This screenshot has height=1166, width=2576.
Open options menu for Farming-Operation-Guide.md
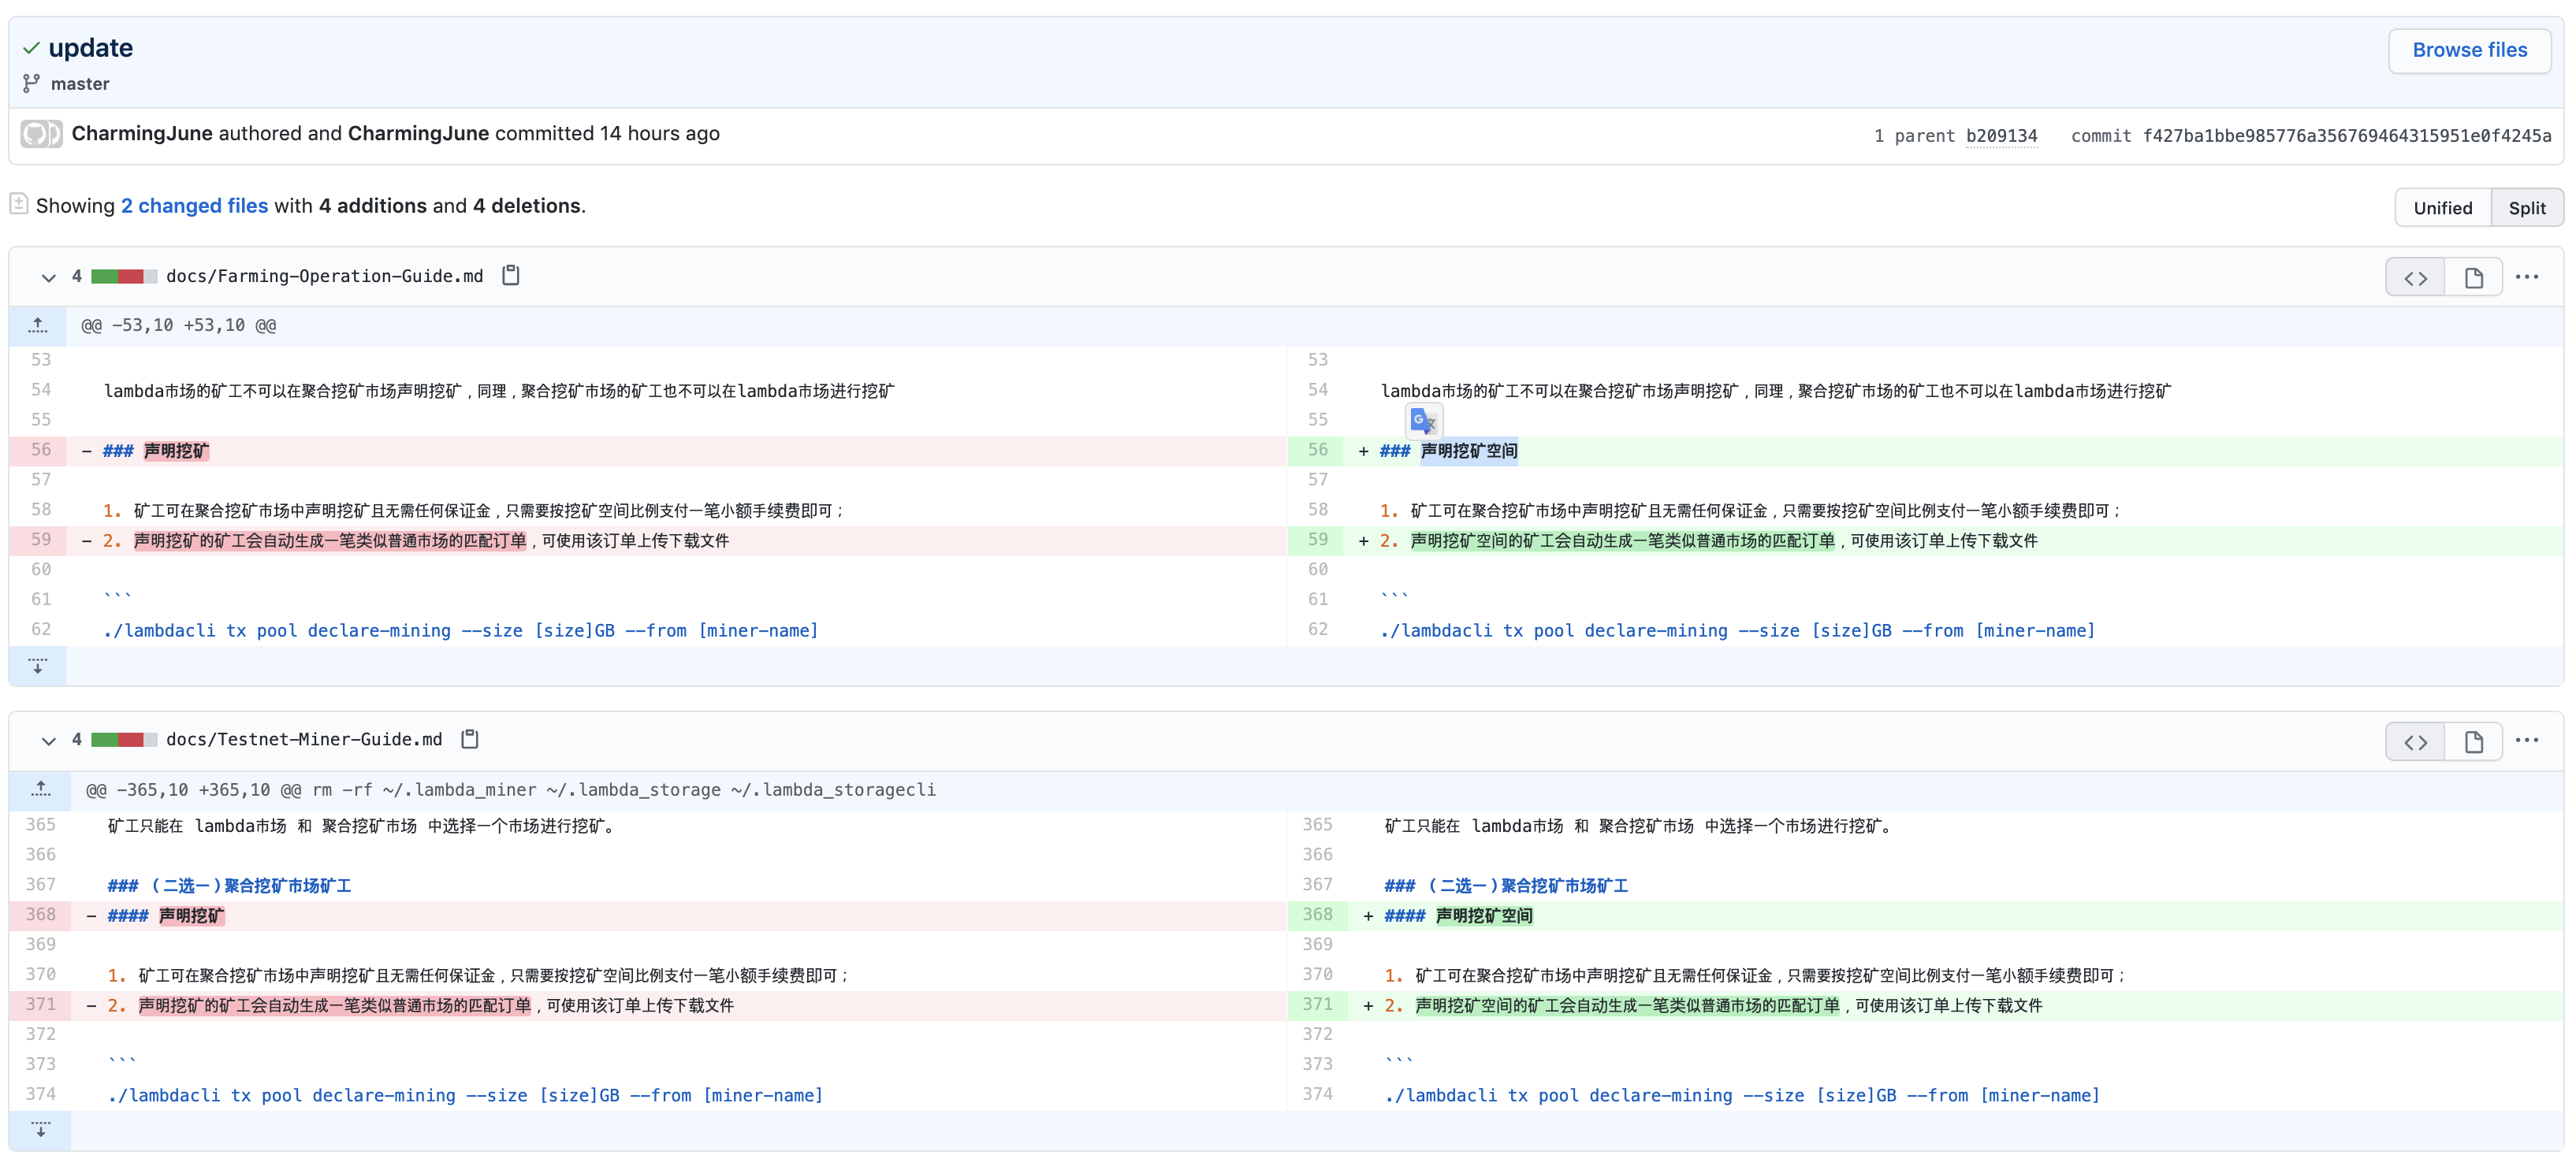coord(2526,277)
